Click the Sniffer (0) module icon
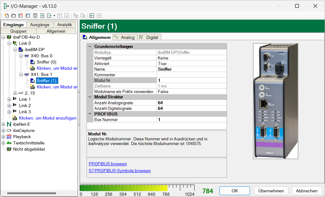Image resolution: width=325 pixels, height=197 pixels. click(33, 62)
